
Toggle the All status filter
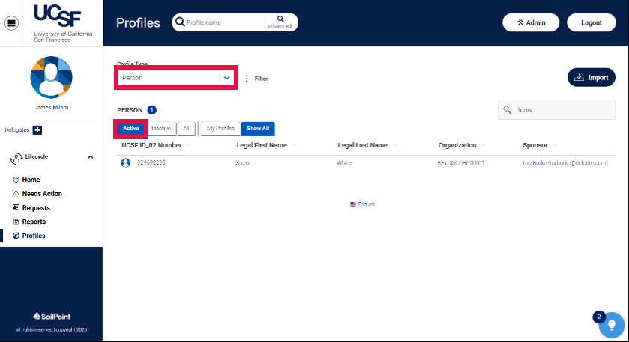point(186,129)
